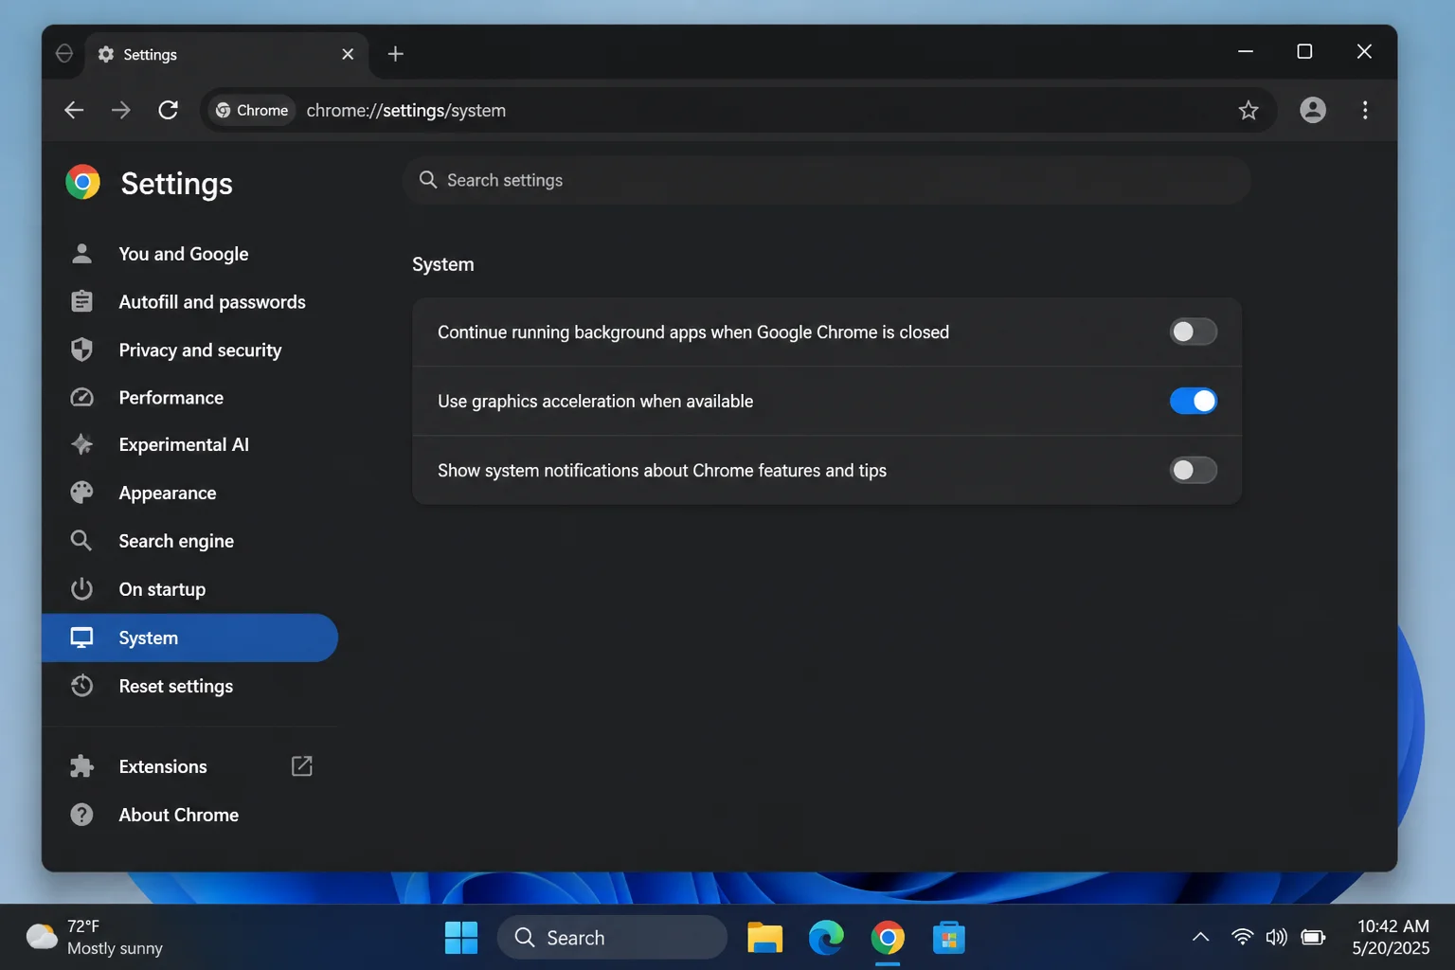The width and height of the screenshot is (1455, 970).
Task: Click the magnifier icon in Search settings
Action: pyautogui.click(x=428, y=180)
